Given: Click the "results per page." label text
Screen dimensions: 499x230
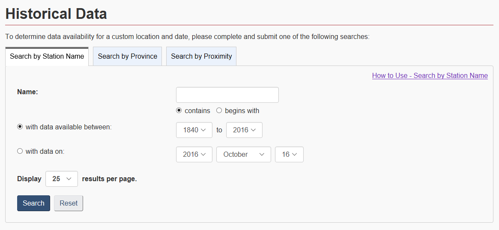Looking at the screenshot, I should [109, 179].
